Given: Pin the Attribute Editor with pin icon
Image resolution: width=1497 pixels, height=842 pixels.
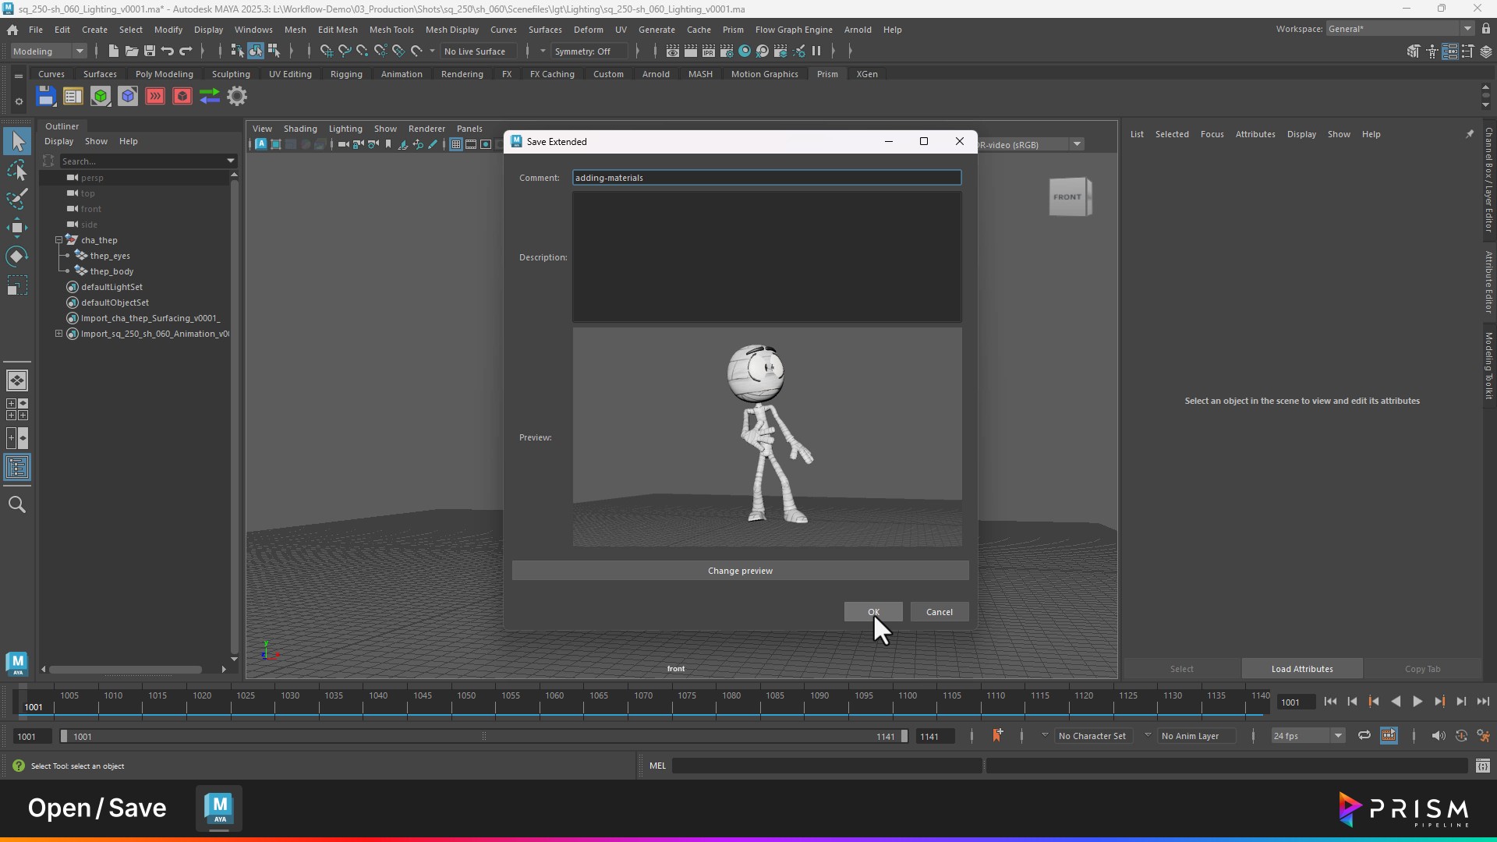Looking at the screenshot, I should [x=1470, y=134].
